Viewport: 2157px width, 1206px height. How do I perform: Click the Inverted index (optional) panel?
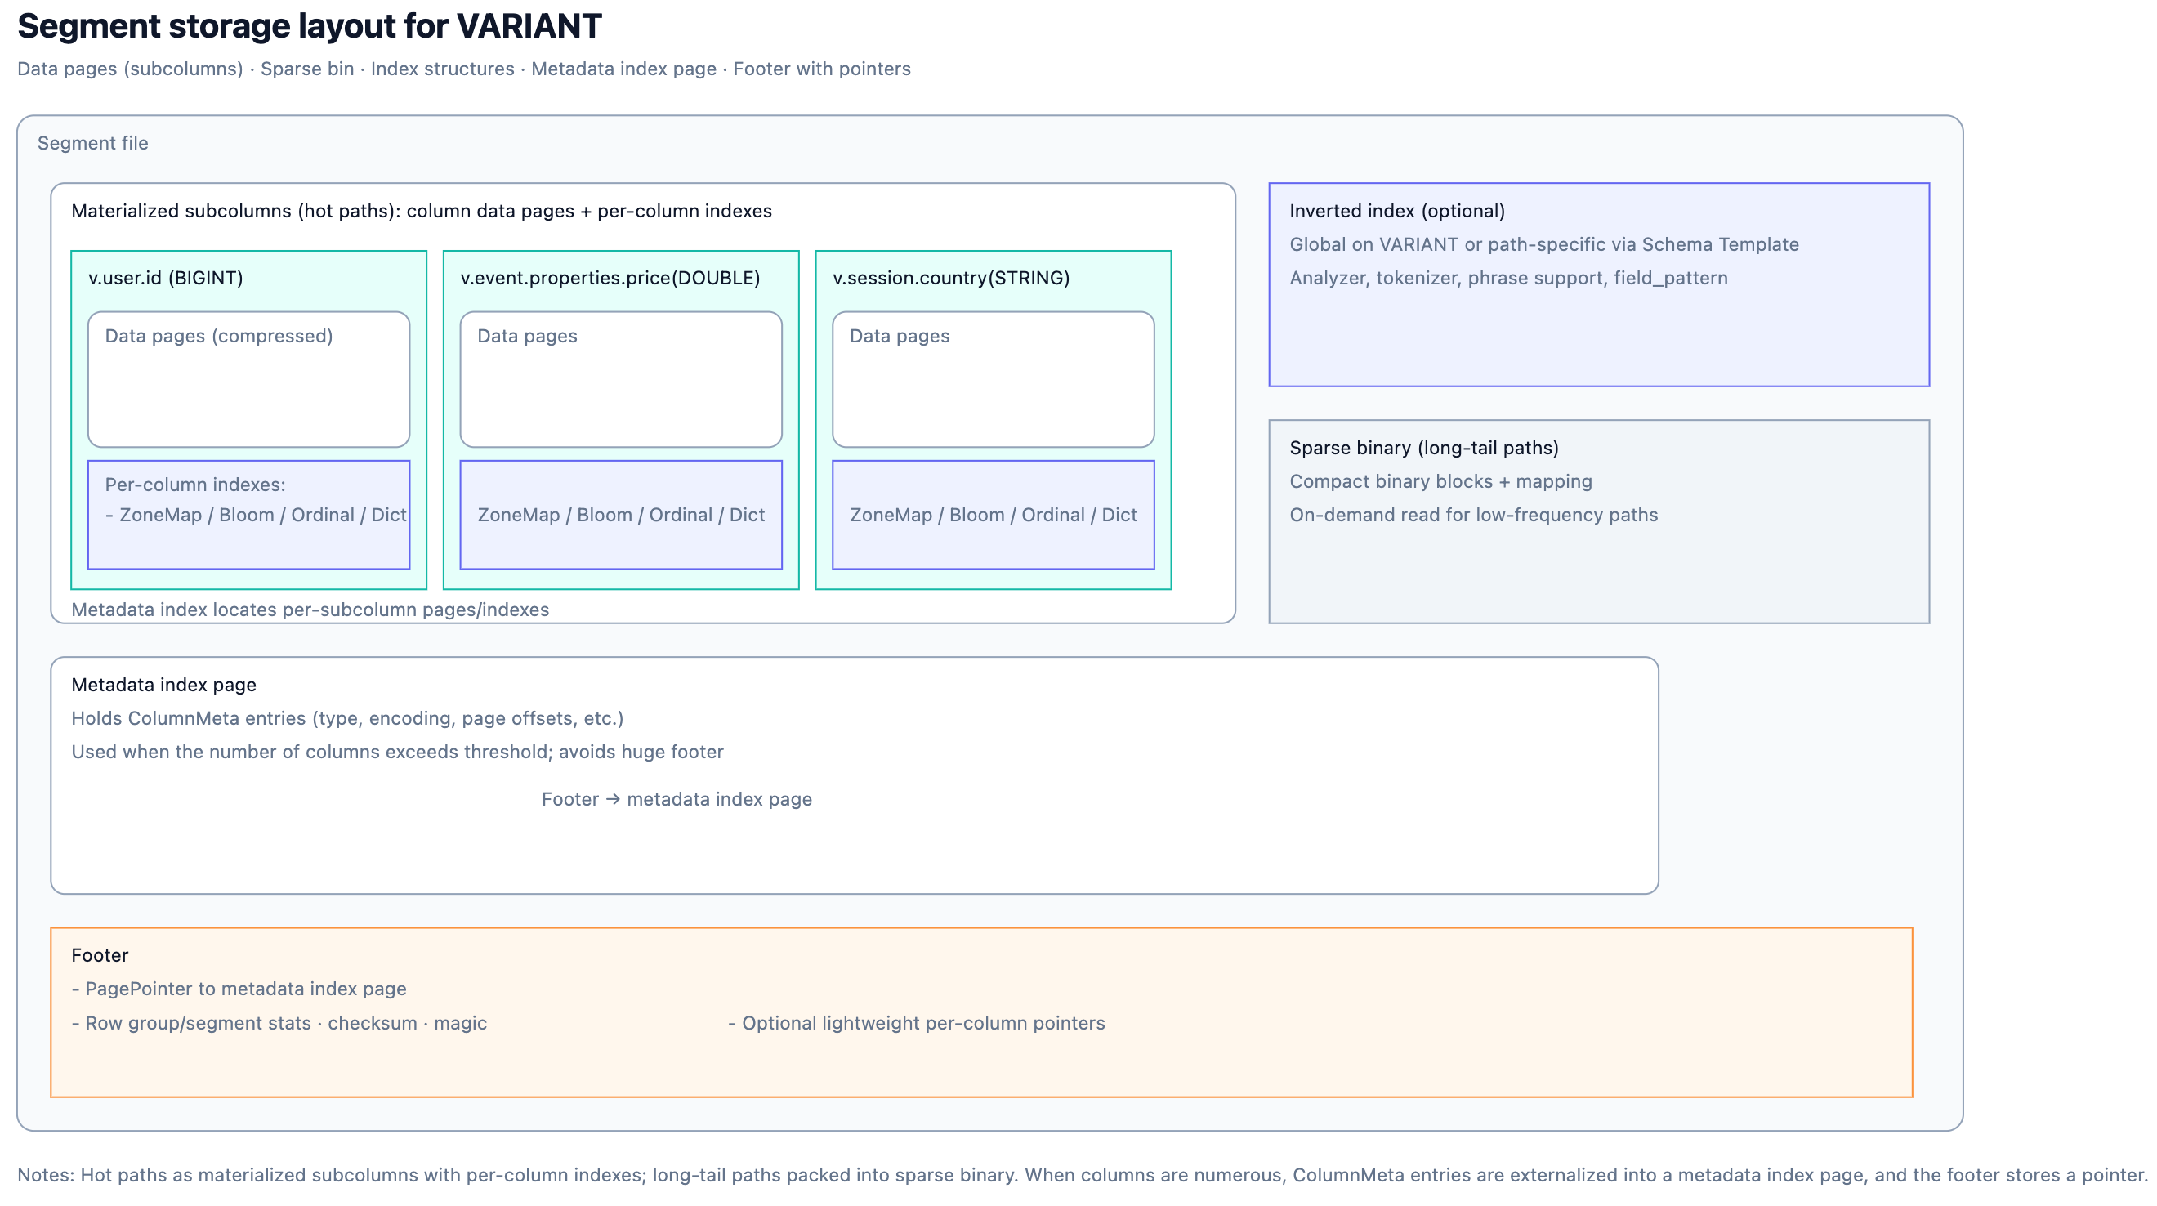coord(1599,284)
